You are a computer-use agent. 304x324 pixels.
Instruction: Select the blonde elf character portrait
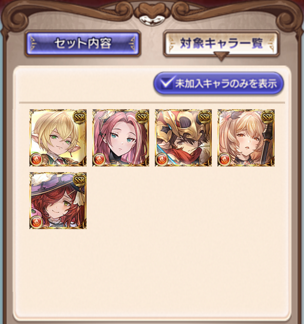tap(58, 138)
